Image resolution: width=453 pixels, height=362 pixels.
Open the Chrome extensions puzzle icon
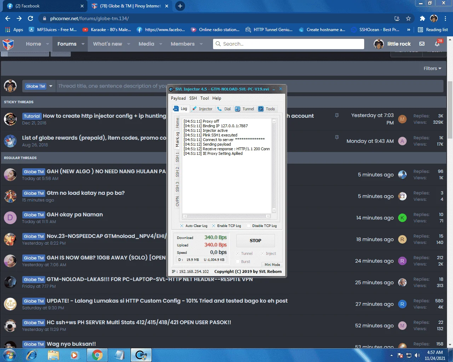[422, 18]
